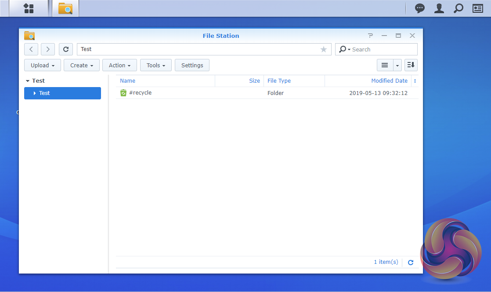Click the Test path address bar
This screenshot has height=292, width=491.
point(204,49)
